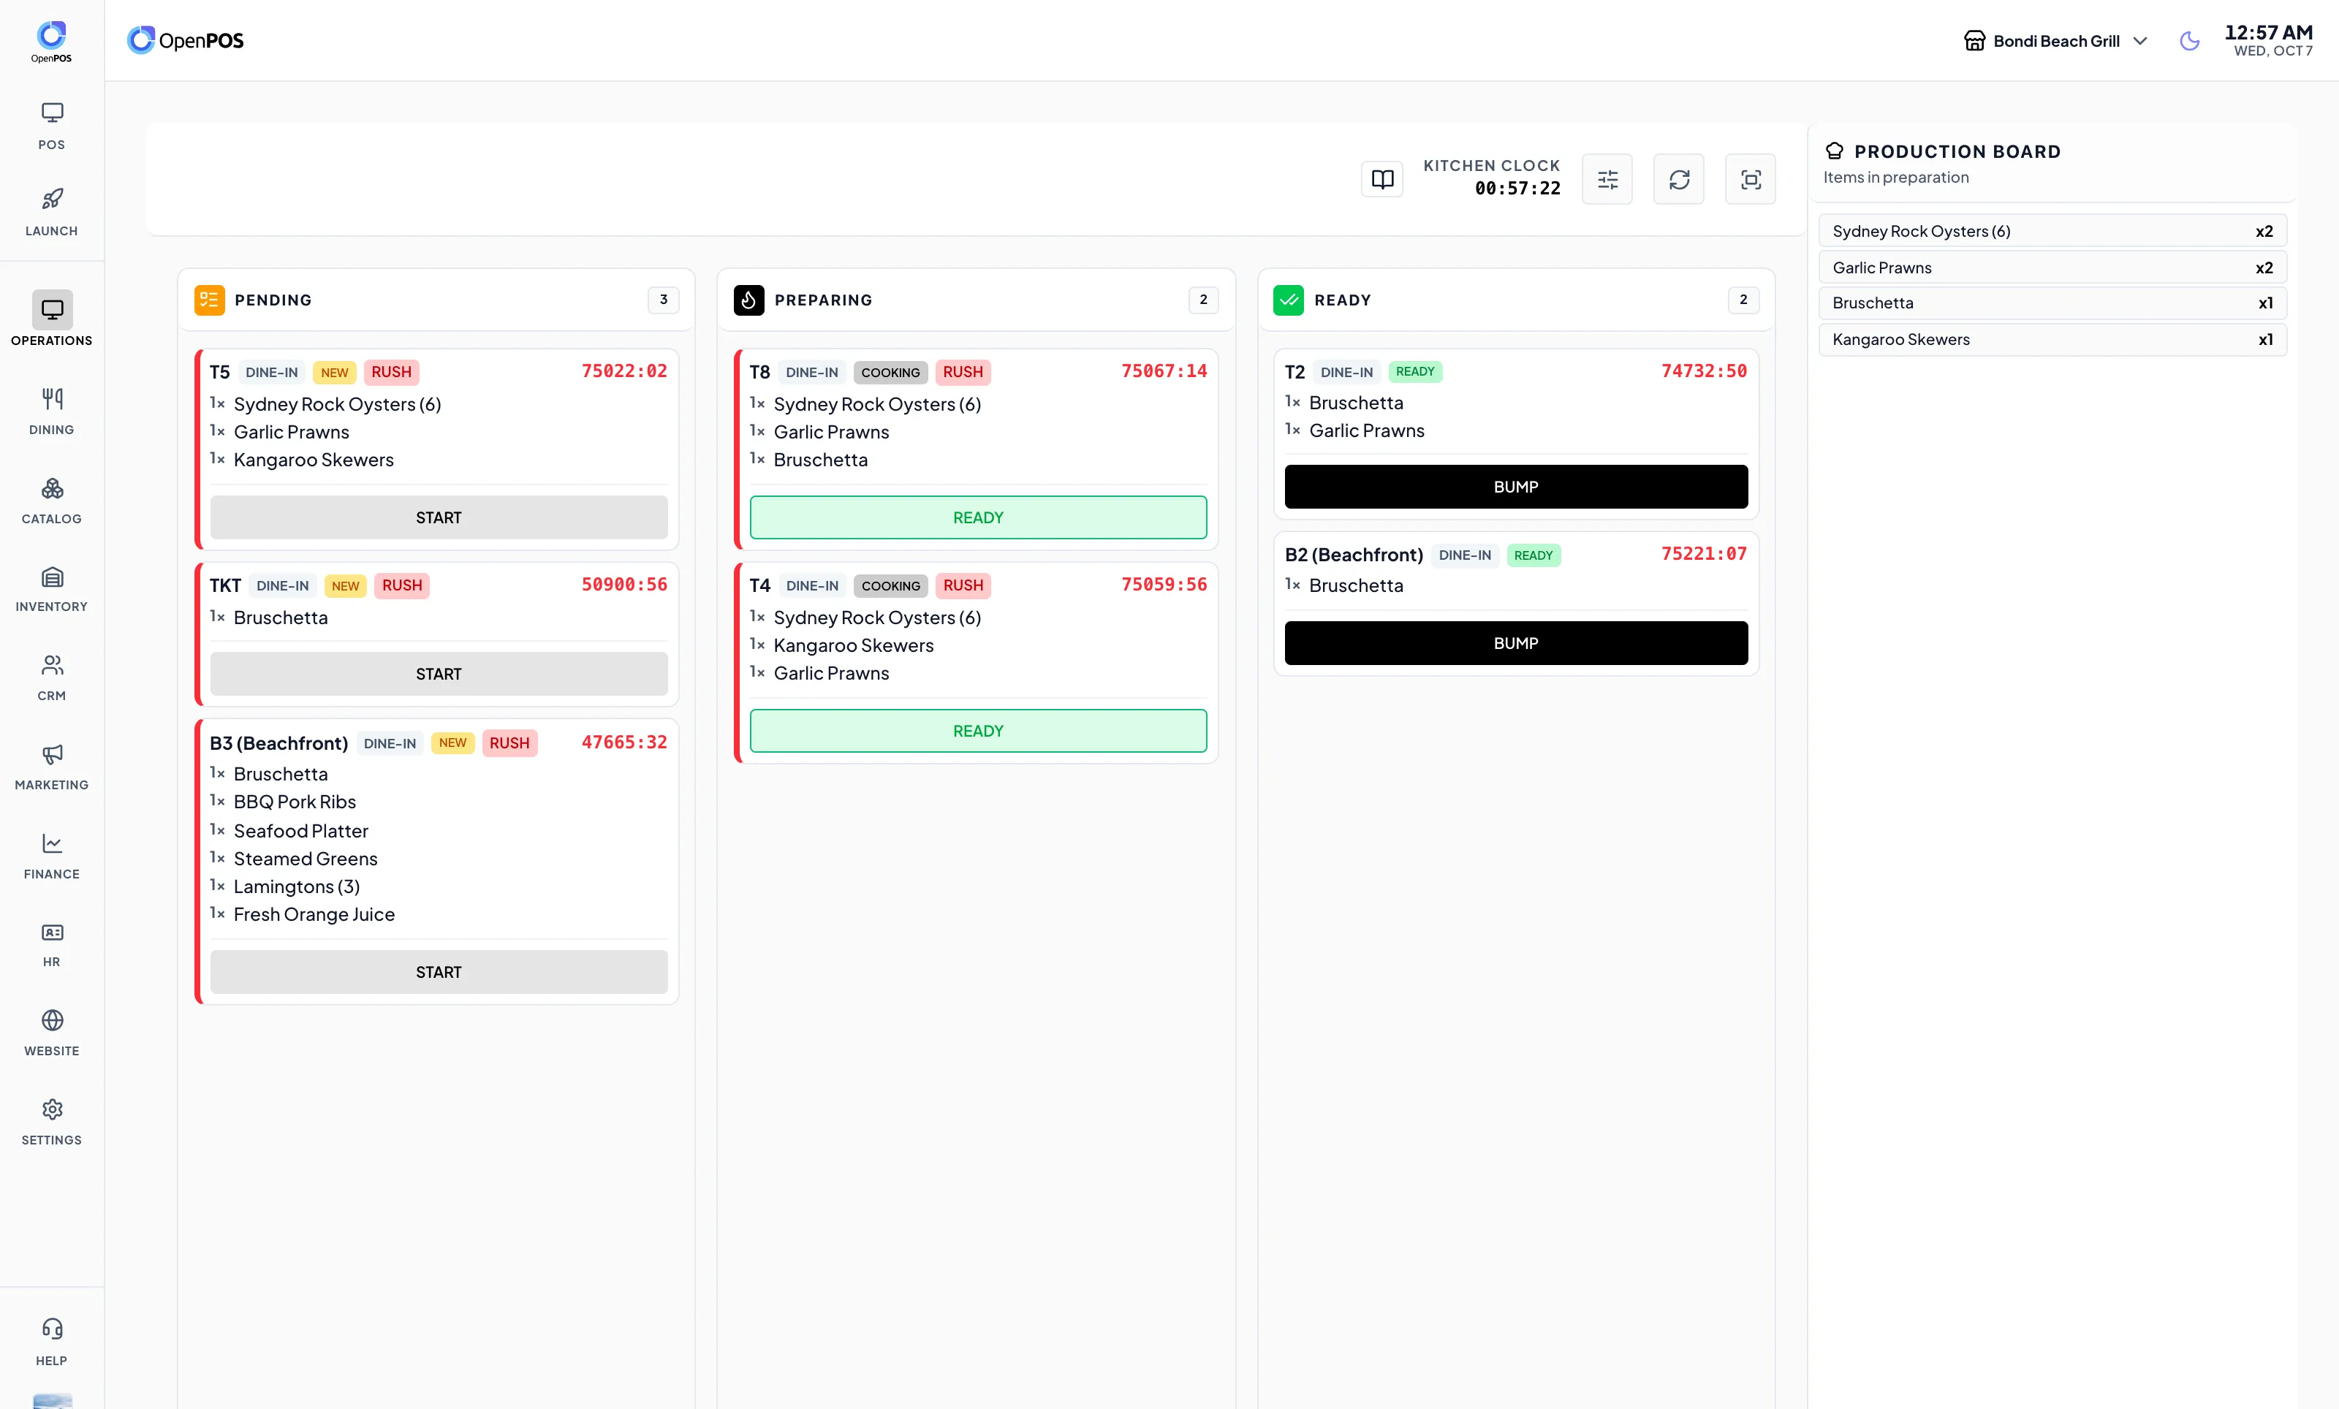Enter fullscreen kitchen display mode
Image resolution: width=2339 pixels, height=1409 pixels.
pos(1751,179)
